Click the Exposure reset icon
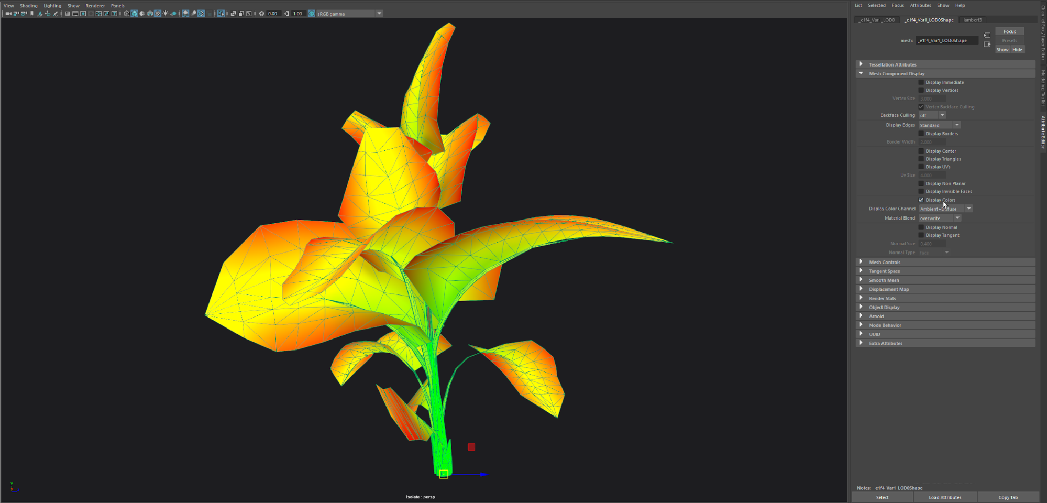The height and width of the screenshot is (503, 1047). (x=262, y=14)
